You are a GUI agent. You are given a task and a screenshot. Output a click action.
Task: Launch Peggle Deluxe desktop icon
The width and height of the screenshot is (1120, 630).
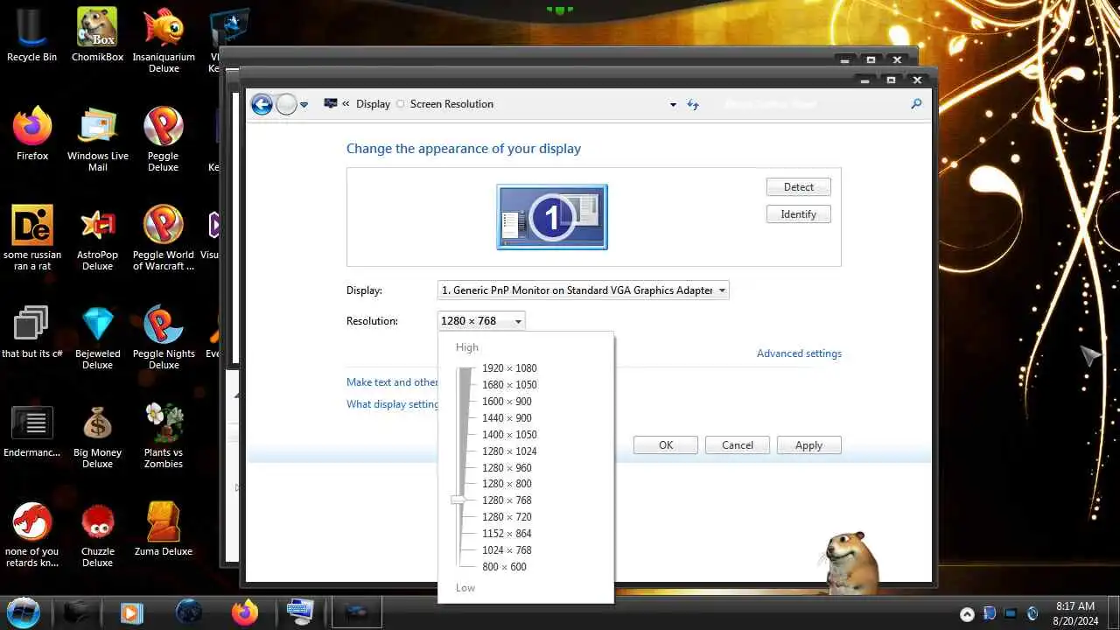pos(164,139)
